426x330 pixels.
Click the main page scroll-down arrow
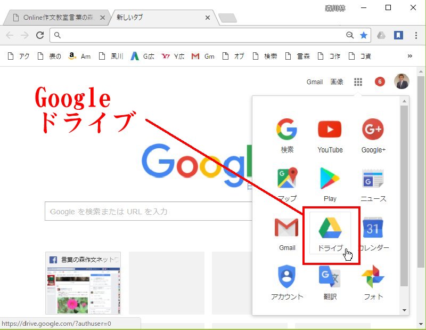(x=421, y=324)
